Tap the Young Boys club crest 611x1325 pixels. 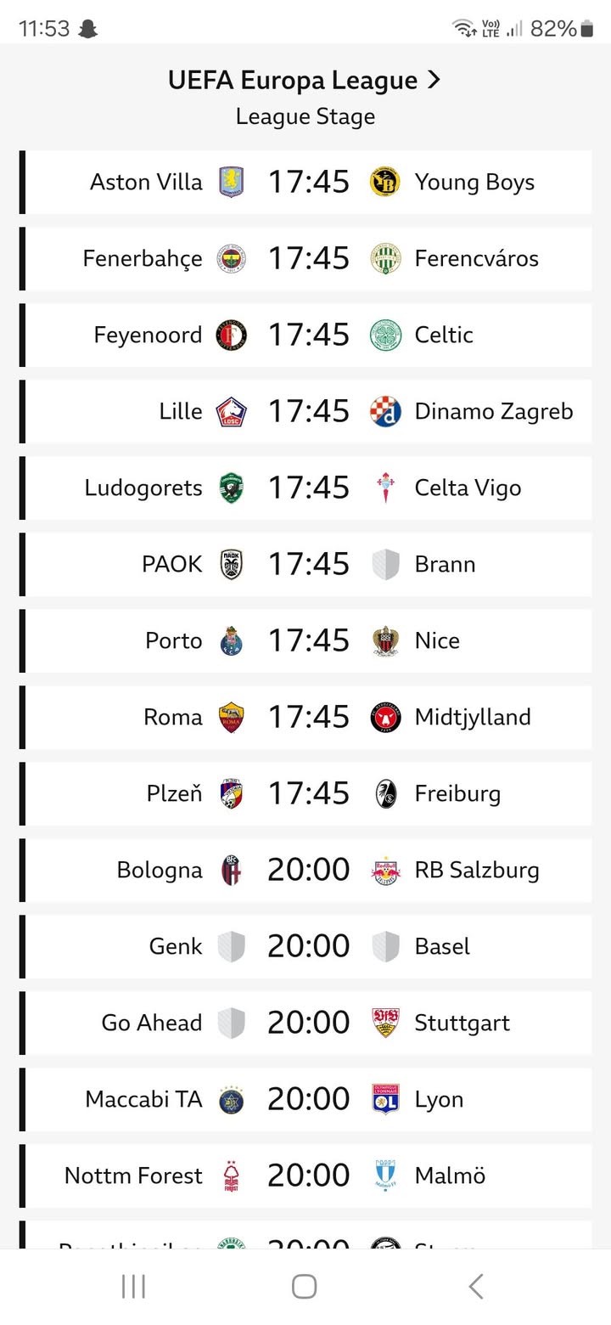pos(385,182)
